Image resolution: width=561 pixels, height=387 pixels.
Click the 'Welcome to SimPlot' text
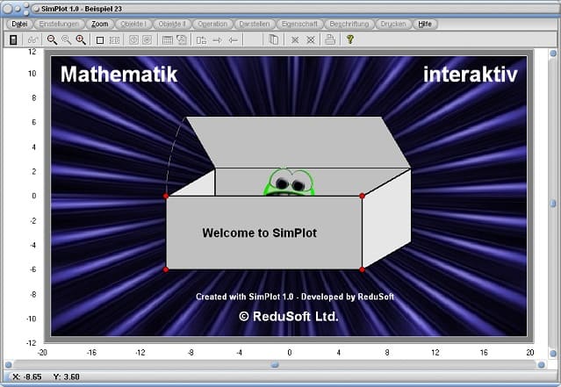259,233
